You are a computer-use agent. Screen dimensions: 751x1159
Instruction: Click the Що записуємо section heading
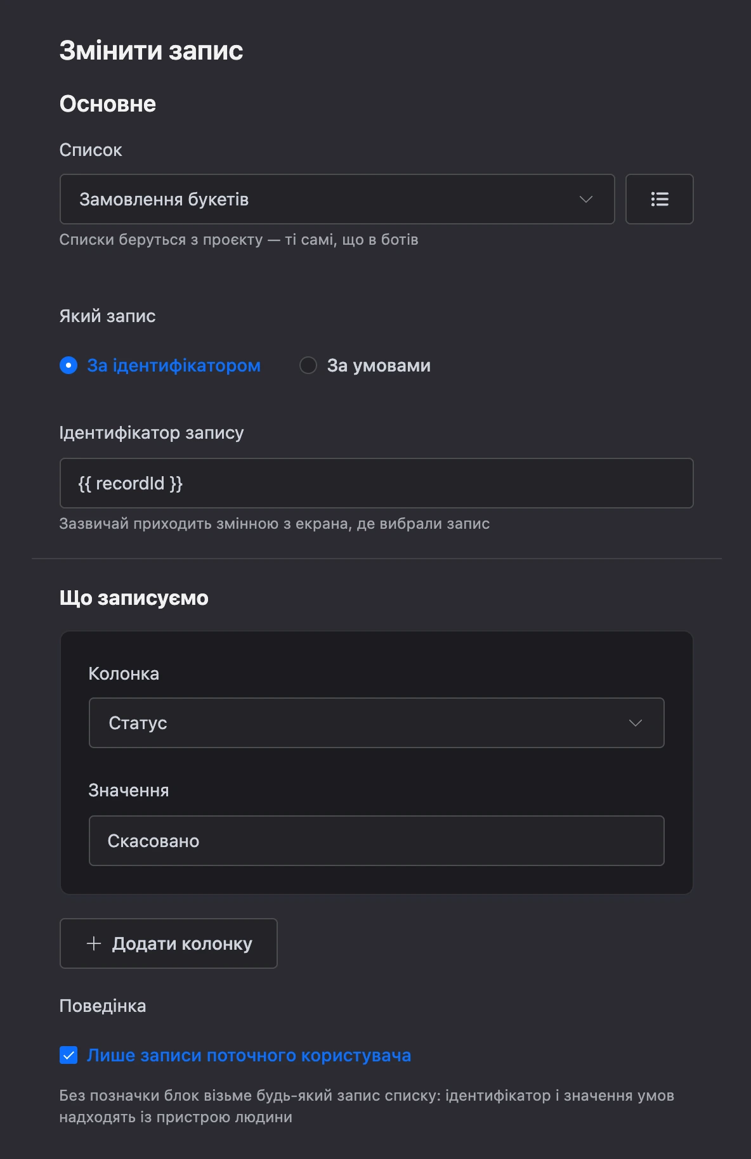[134, 598]
